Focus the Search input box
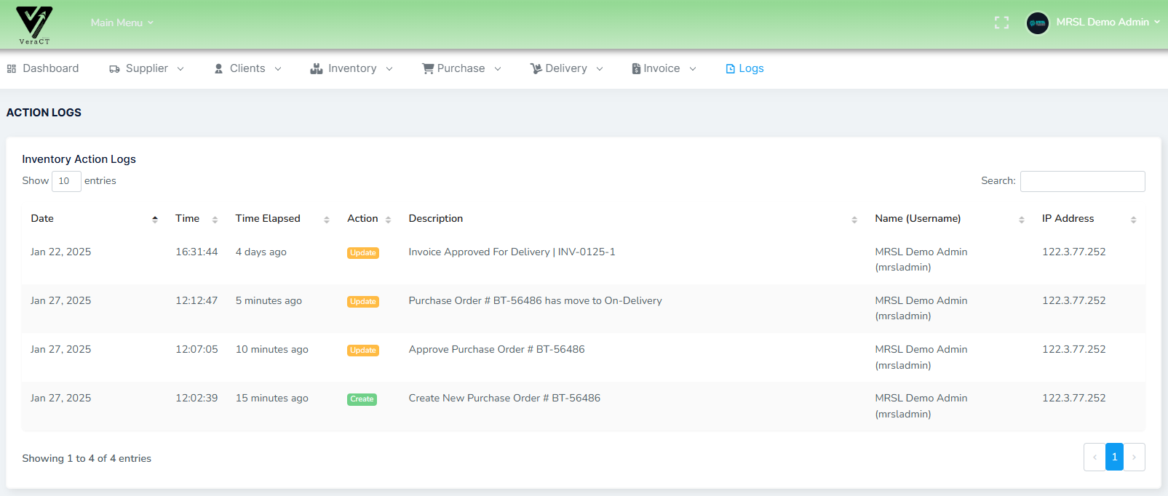Screen dimensions: 1168x496 click(x=1082, y=181)
